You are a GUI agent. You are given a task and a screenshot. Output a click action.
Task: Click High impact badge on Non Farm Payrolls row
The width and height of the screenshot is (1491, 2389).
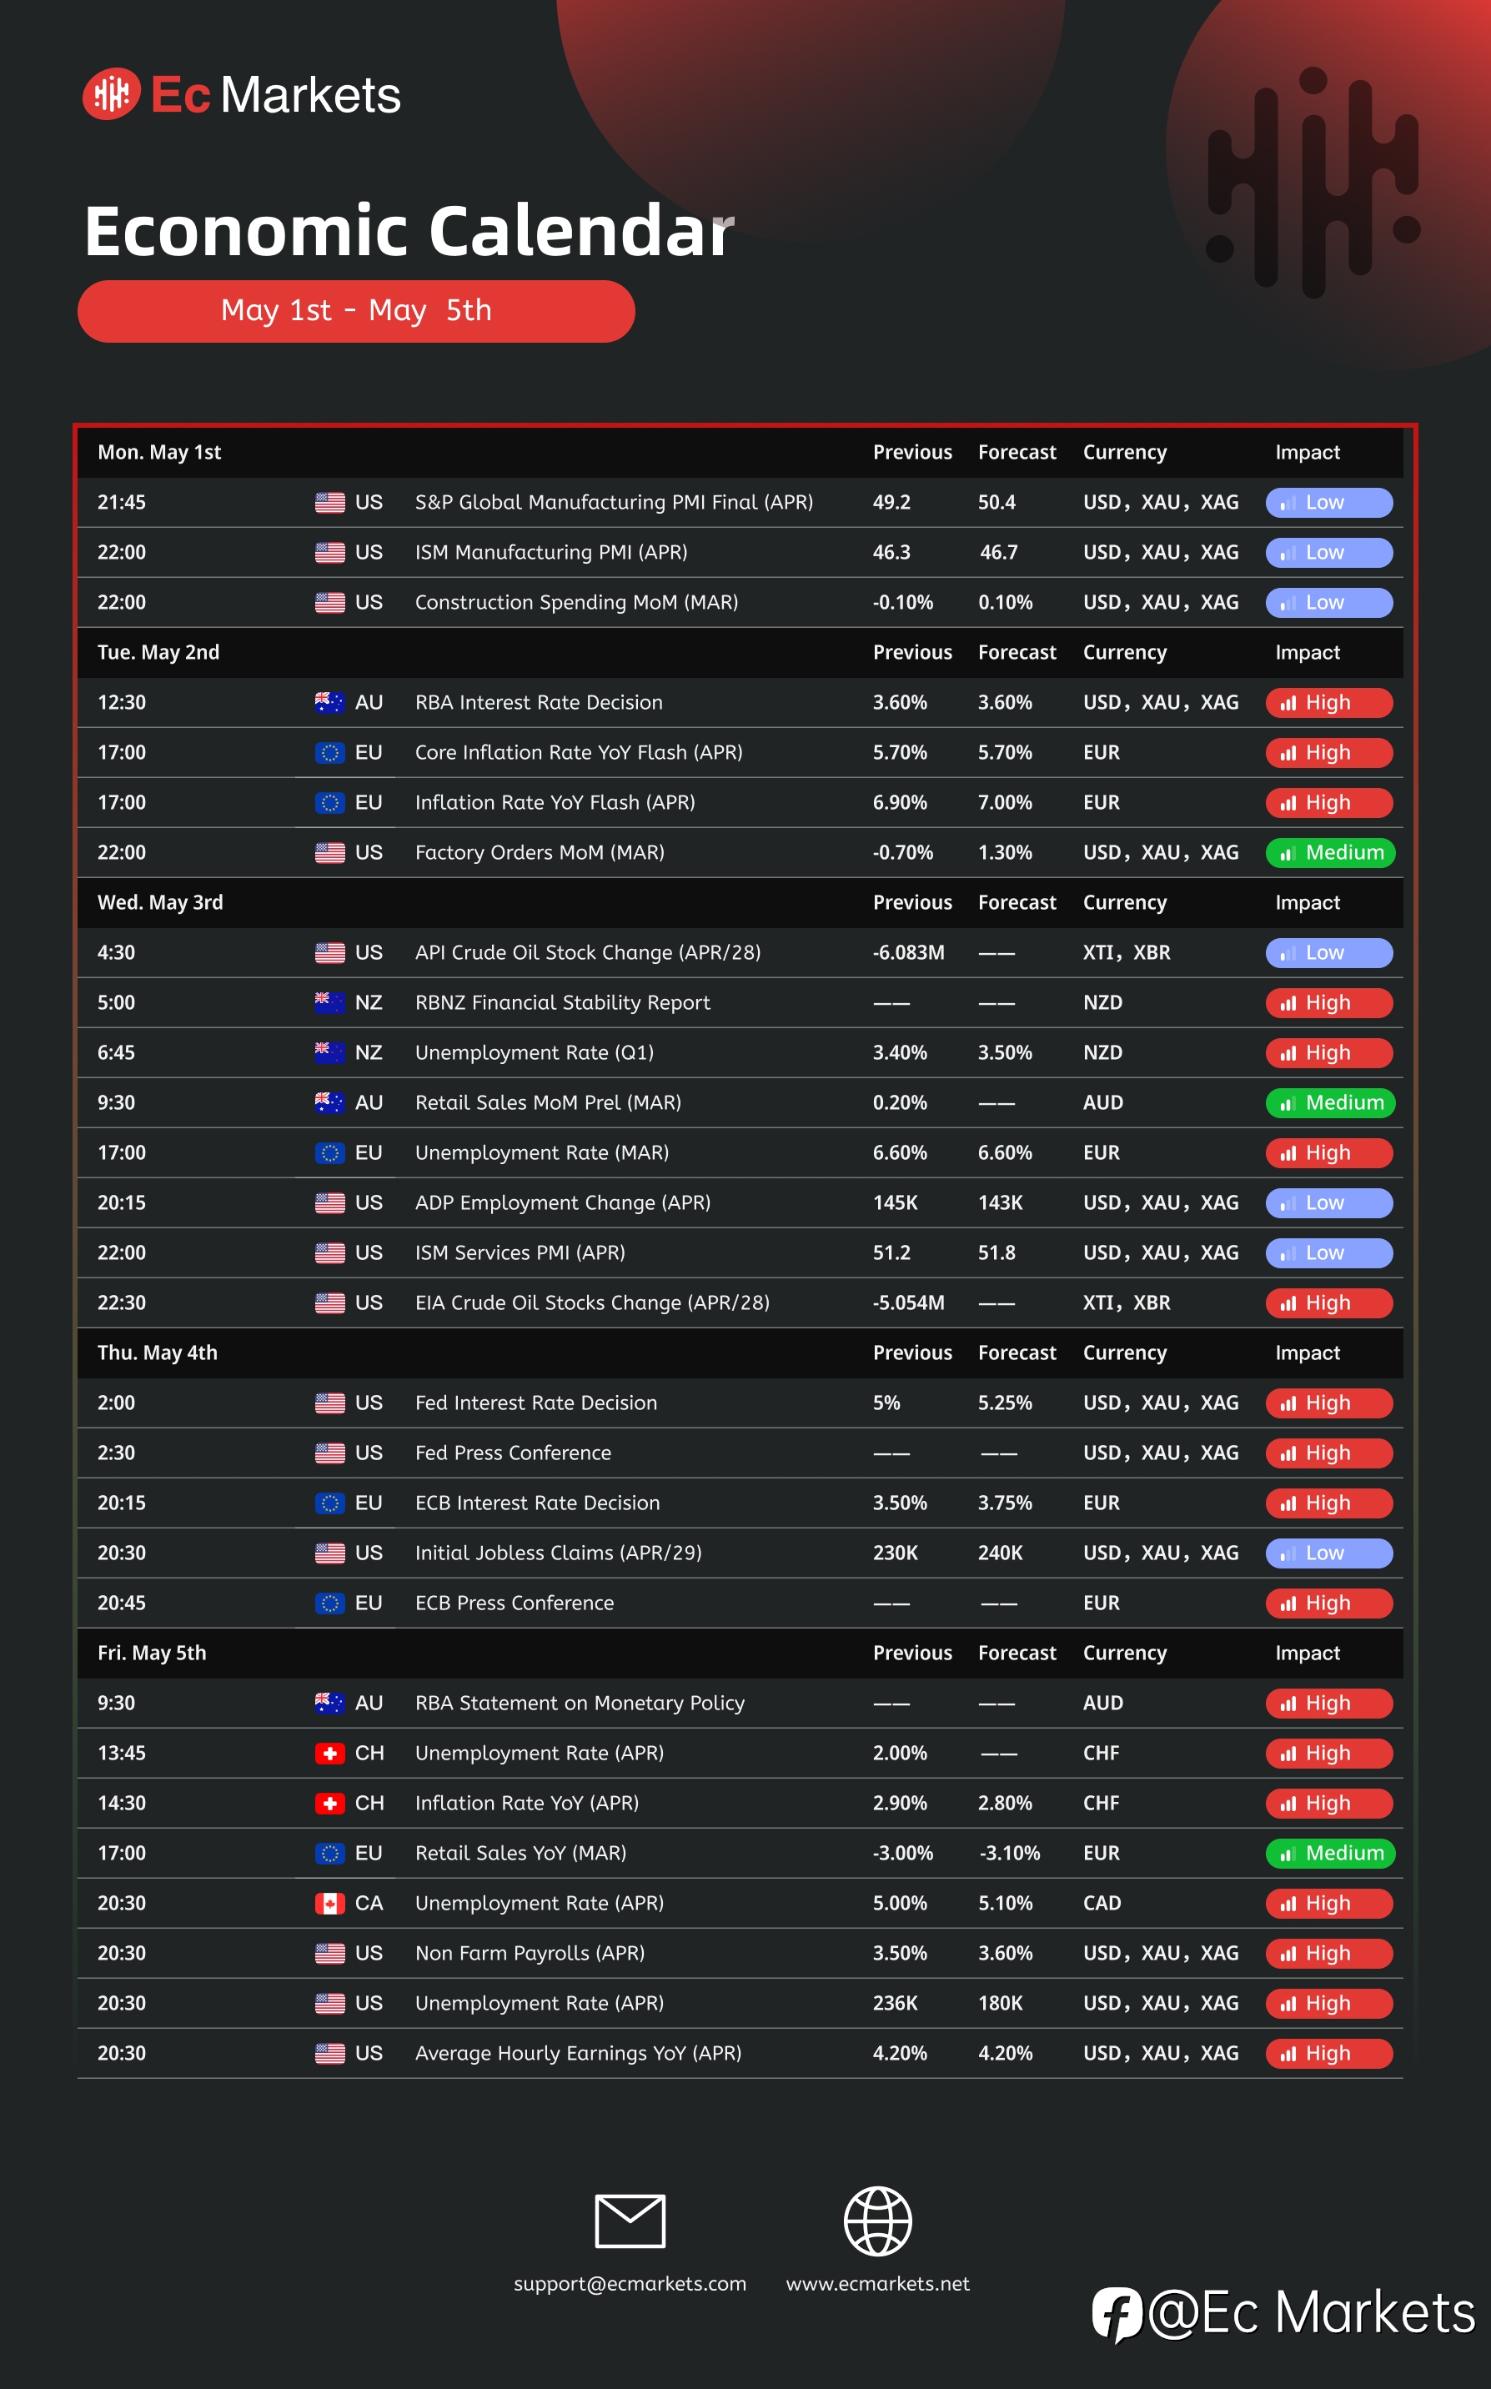1328,1953
